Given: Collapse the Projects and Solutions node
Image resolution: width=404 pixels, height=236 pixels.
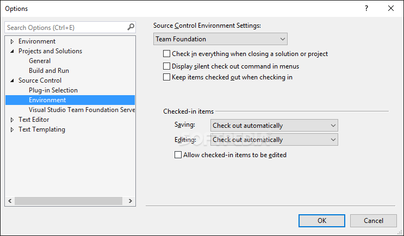Looking at the screenshot, I should tap(12, 51).
